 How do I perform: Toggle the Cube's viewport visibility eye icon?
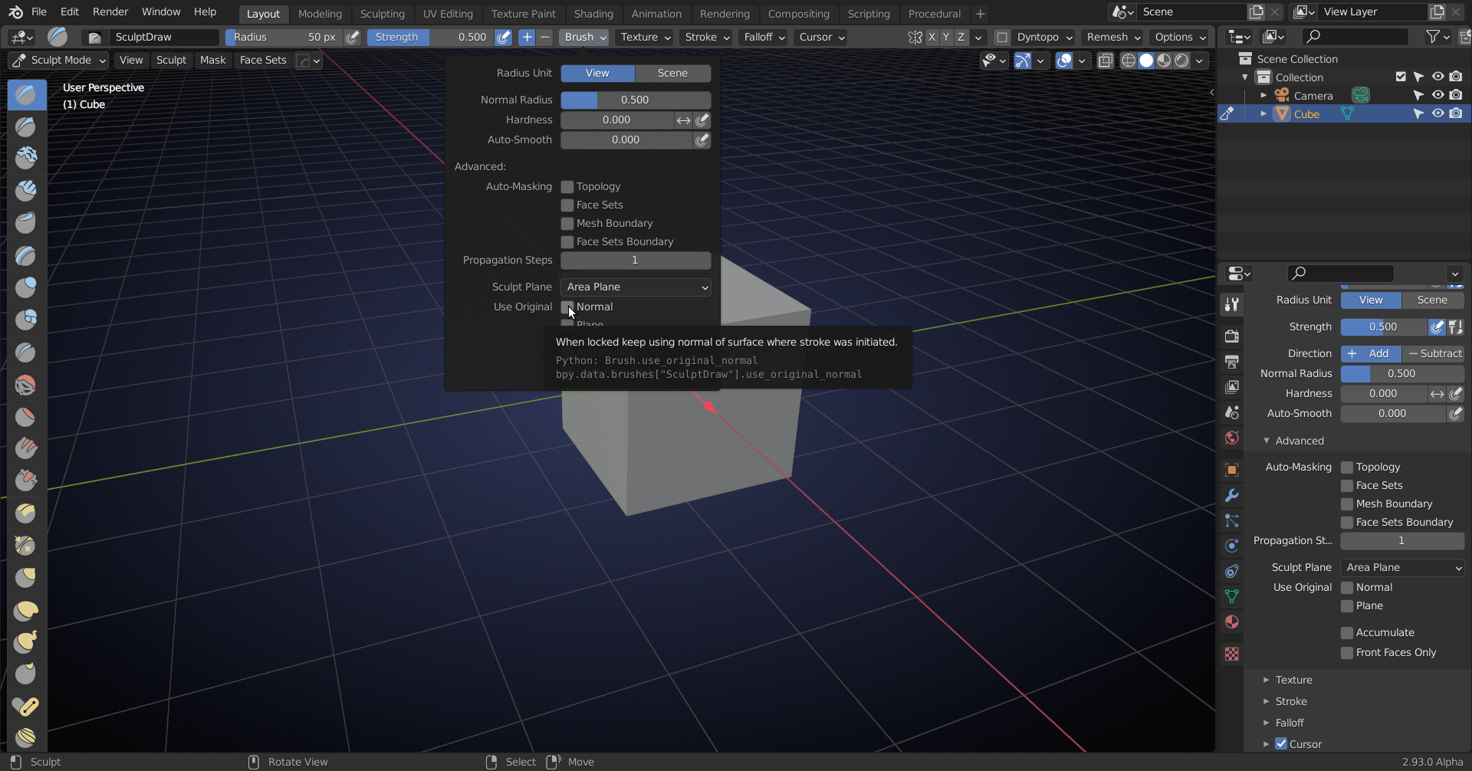pos(1438,113)
